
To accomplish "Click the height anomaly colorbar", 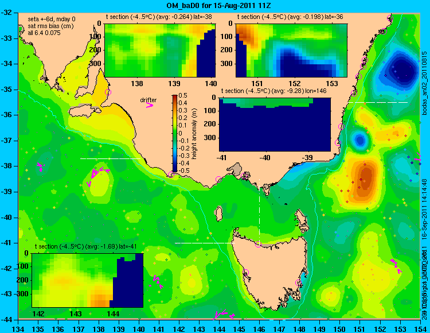I will click(175, 133).
